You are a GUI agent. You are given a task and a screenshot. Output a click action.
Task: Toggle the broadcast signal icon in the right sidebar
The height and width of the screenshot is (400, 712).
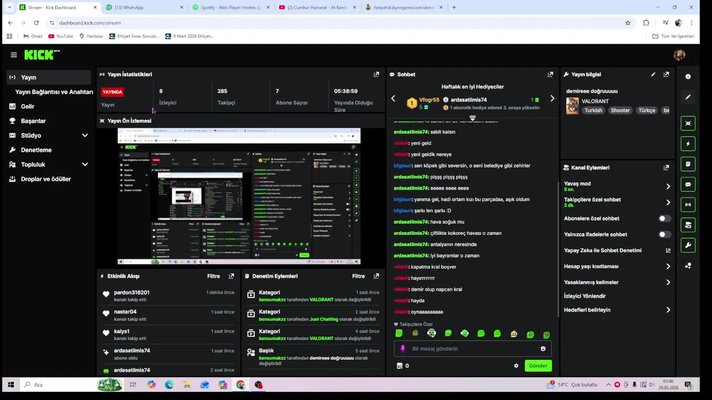pyautogui.click(x=688, y=204)
